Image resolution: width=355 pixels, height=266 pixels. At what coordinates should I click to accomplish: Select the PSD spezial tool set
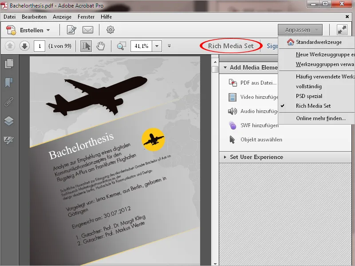309,96
